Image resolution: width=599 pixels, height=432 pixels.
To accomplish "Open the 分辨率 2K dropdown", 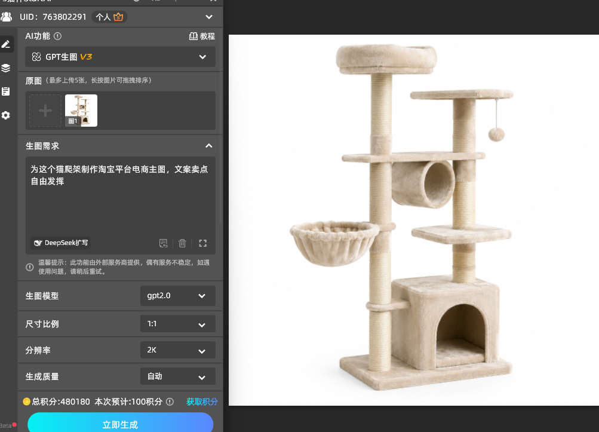I will click(177, 350).
